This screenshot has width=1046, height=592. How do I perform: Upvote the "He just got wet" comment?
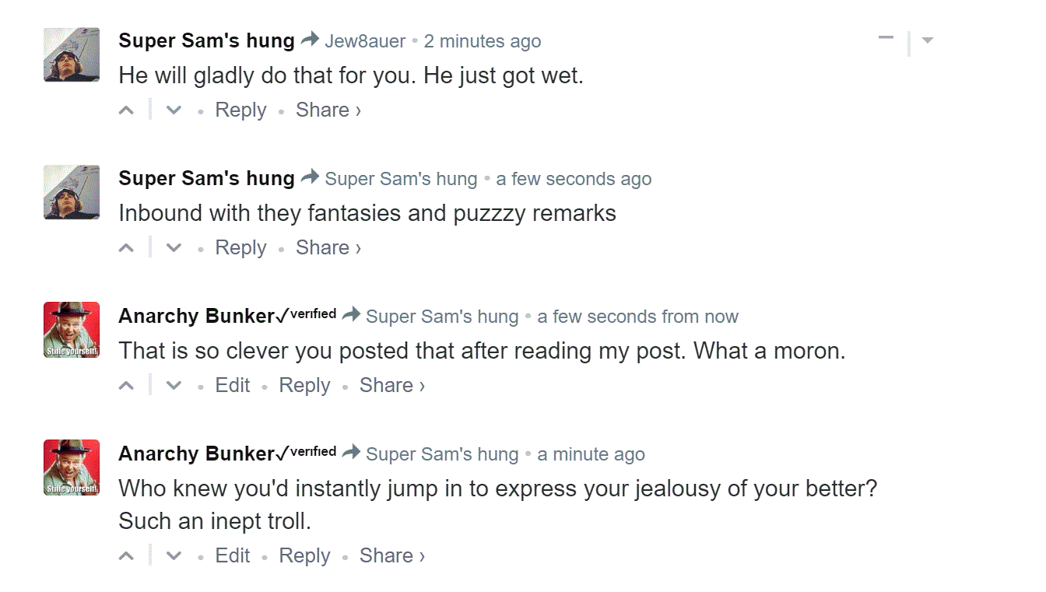[126, 110]
